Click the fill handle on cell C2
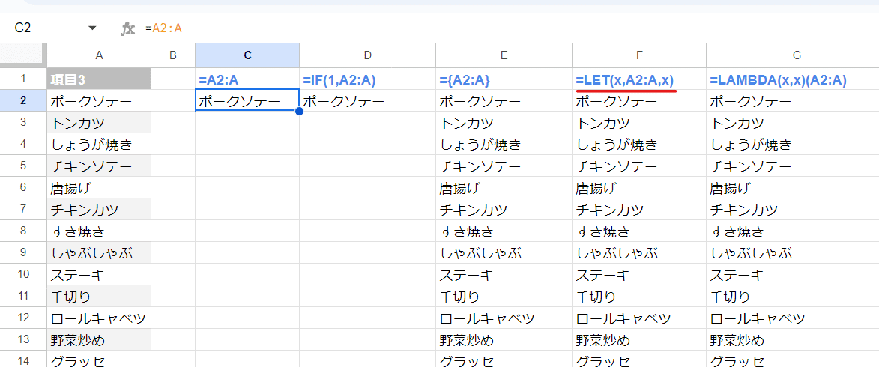This screenshot has height=367, width=879. (299, 112)
